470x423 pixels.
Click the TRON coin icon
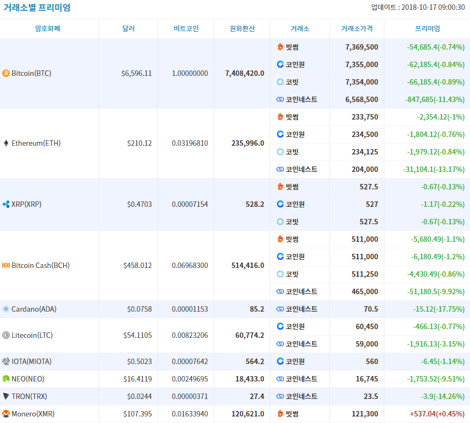(6, 396)
